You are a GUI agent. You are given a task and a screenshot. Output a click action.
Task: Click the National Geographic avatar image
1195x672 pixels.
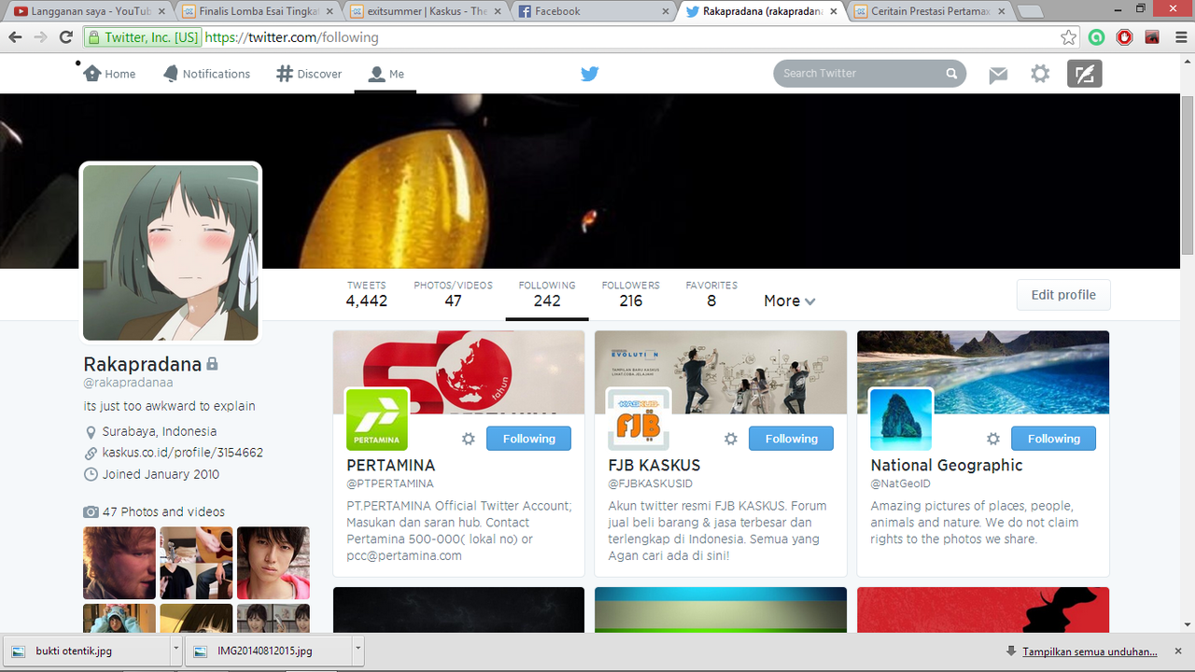902,419
